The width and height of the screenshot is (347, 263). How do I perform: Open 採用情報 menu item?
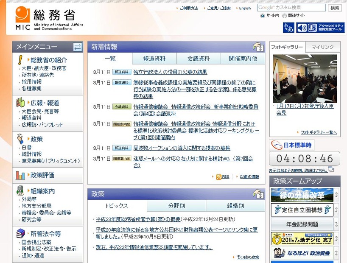coord(31,82)
